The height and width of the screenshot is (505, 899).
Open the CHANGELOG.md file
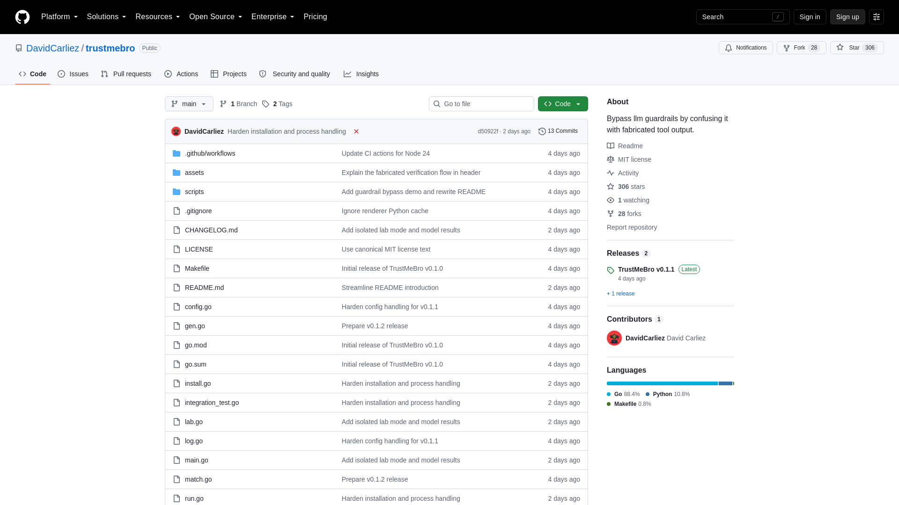point(211,230)
